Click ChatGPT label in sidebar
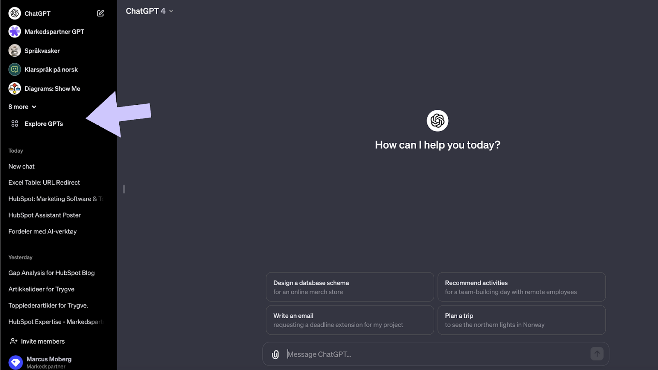The image size is (658, 370). (x=37, y=14)
